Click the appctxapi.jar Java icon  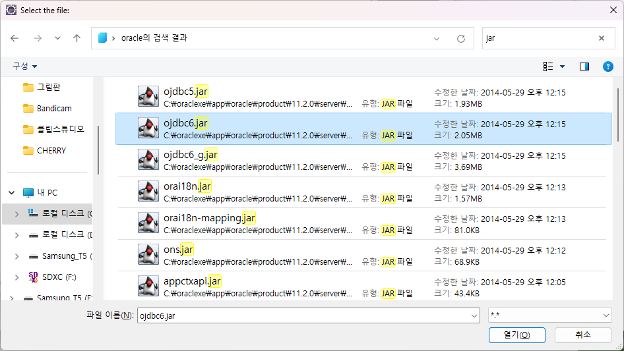[x=148, y=286]
